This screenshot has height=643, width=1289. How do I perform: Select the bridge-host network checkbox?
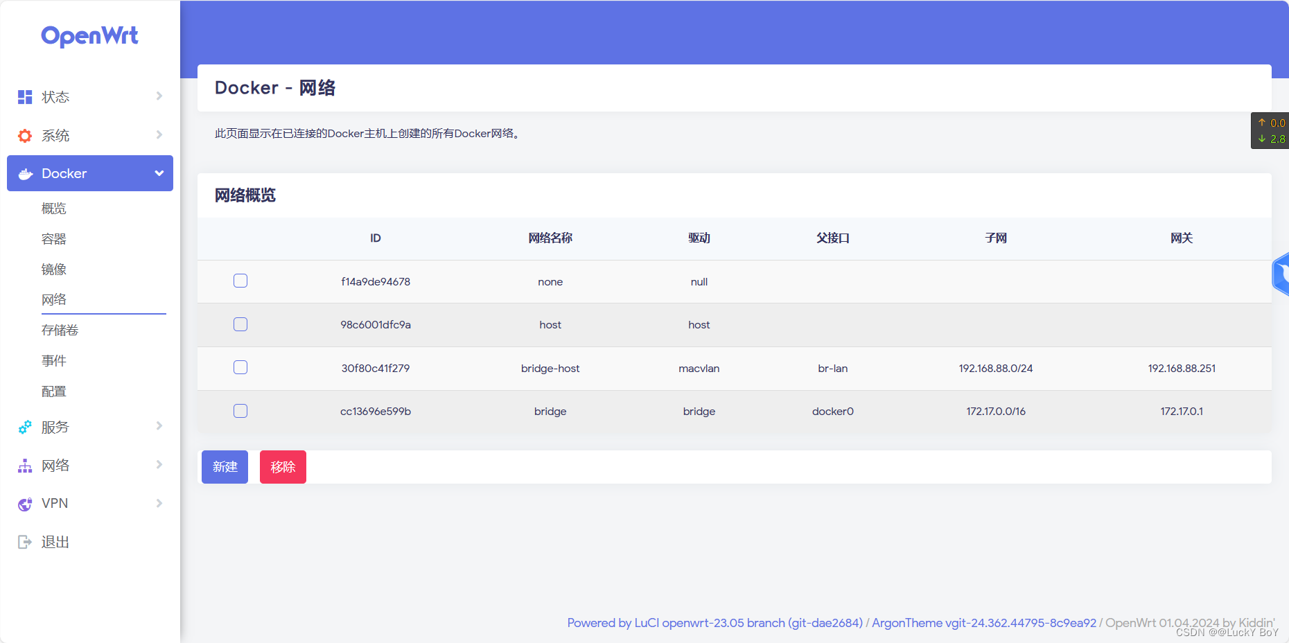(x=240, y=367)
